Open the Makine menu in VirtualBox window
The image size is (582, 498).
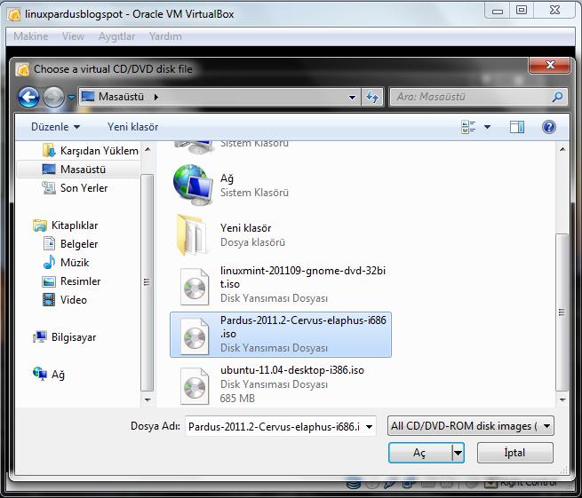(x=31, y=36)
